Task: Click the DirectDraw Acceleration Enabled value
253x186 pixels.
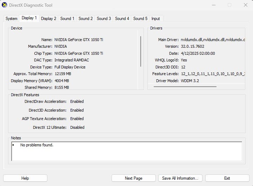Action: tap(77, 101)
